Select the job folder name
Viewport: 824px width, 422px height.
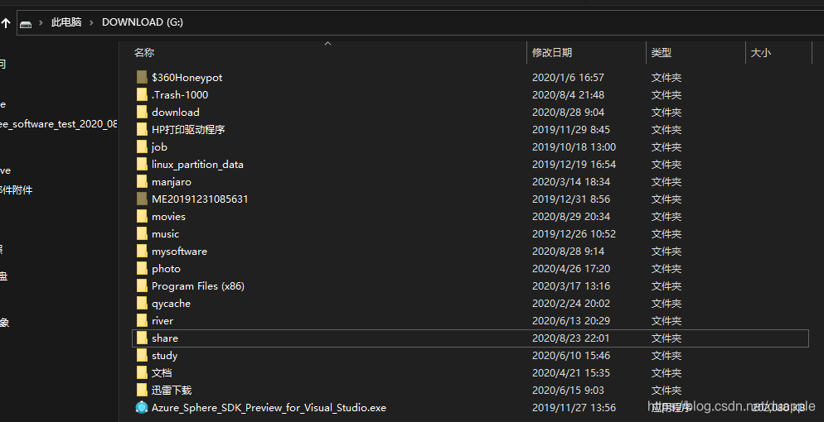160,146
